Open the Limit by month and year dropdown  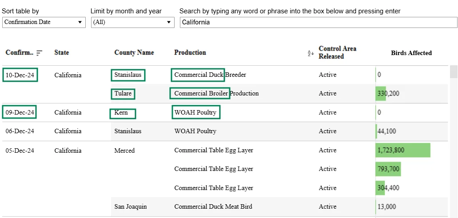(133, 22)
